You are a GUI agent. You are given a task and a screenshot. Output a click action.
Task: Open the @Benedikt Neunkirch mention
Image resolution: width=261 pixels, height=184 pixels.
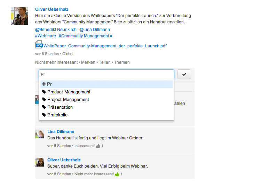(x=56, y=30)
